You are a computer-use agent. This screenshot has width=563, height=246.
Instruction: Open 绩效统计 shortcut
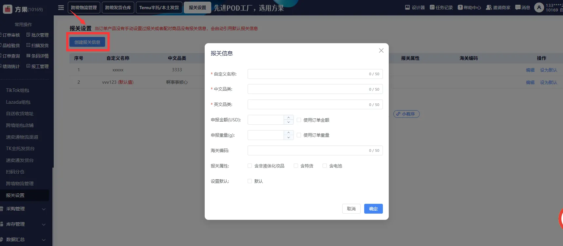[10, 66]
